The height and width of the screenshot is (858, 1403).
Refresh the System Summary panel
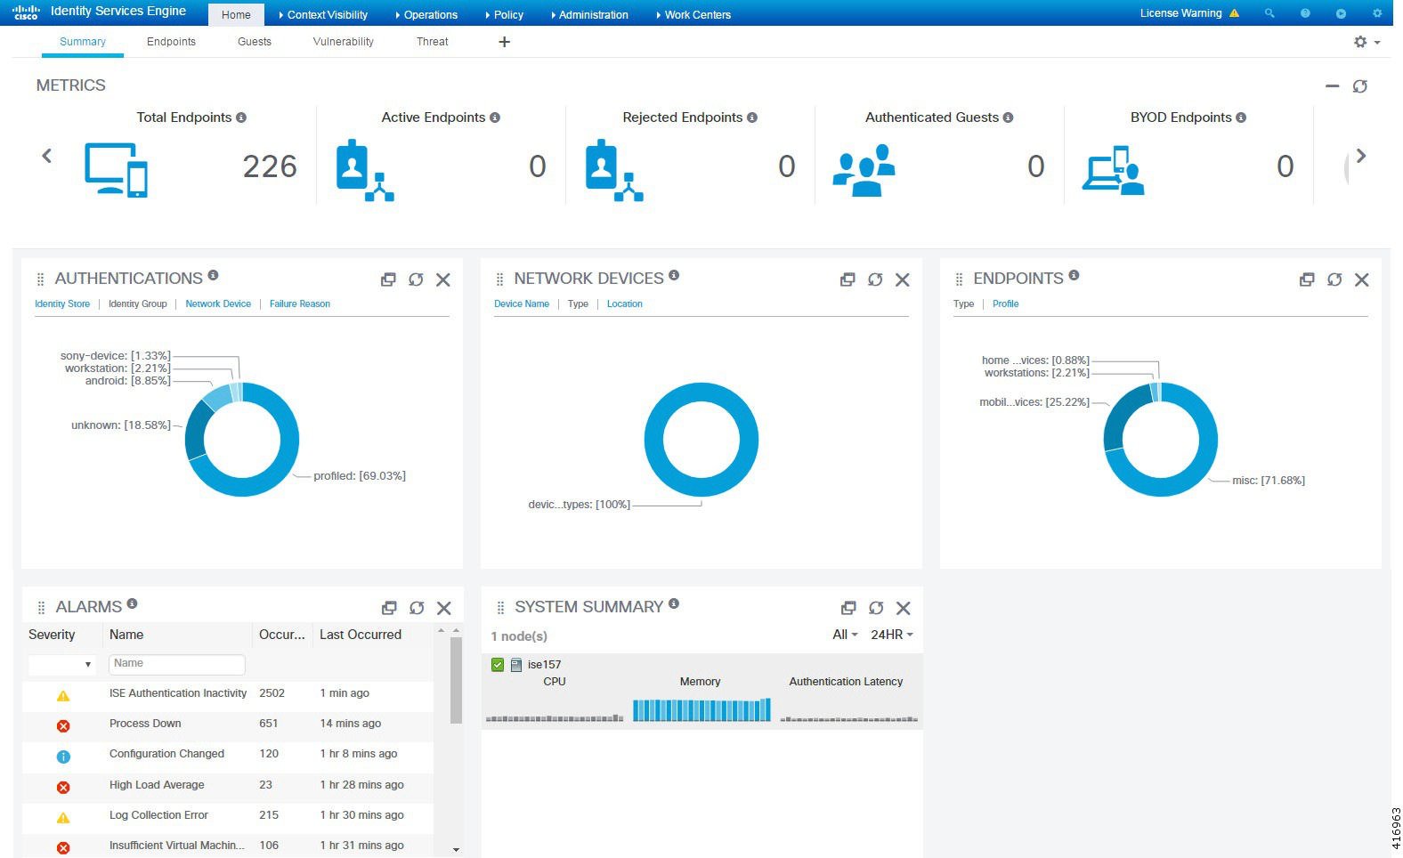[876, 608]
